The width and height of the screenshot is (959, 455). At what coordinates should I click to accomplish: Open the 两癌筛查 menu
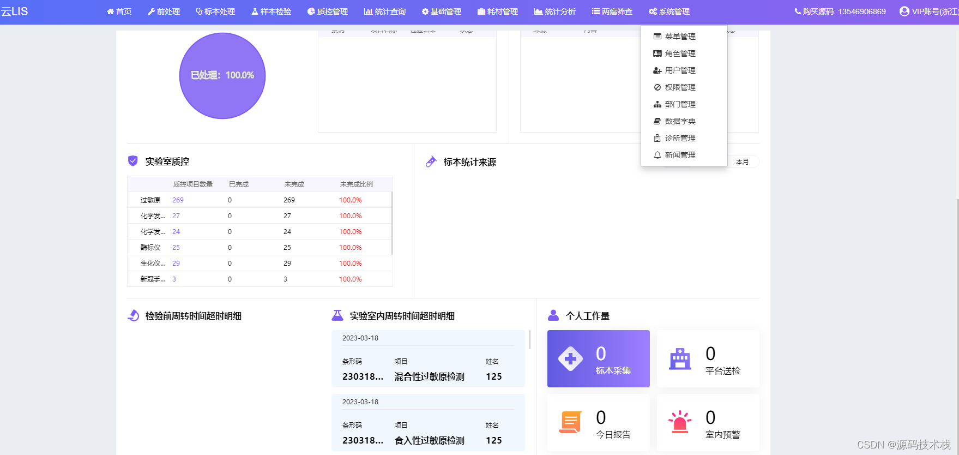pos(612,11)
